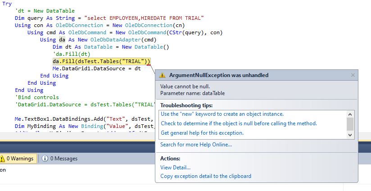The width and height of the screenshot is (371, 191).
Task: Click OleDbDataAdapter in the Using da line
Action: [116, 40]
